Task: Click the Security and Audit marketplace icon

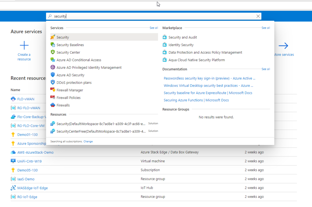Action: click(x=165, y=37)
